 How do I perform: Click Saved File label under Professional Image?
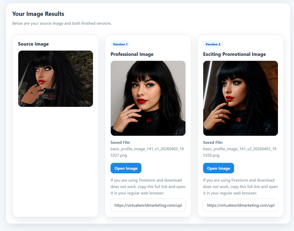pyautogui.click(x=120, y=143)
